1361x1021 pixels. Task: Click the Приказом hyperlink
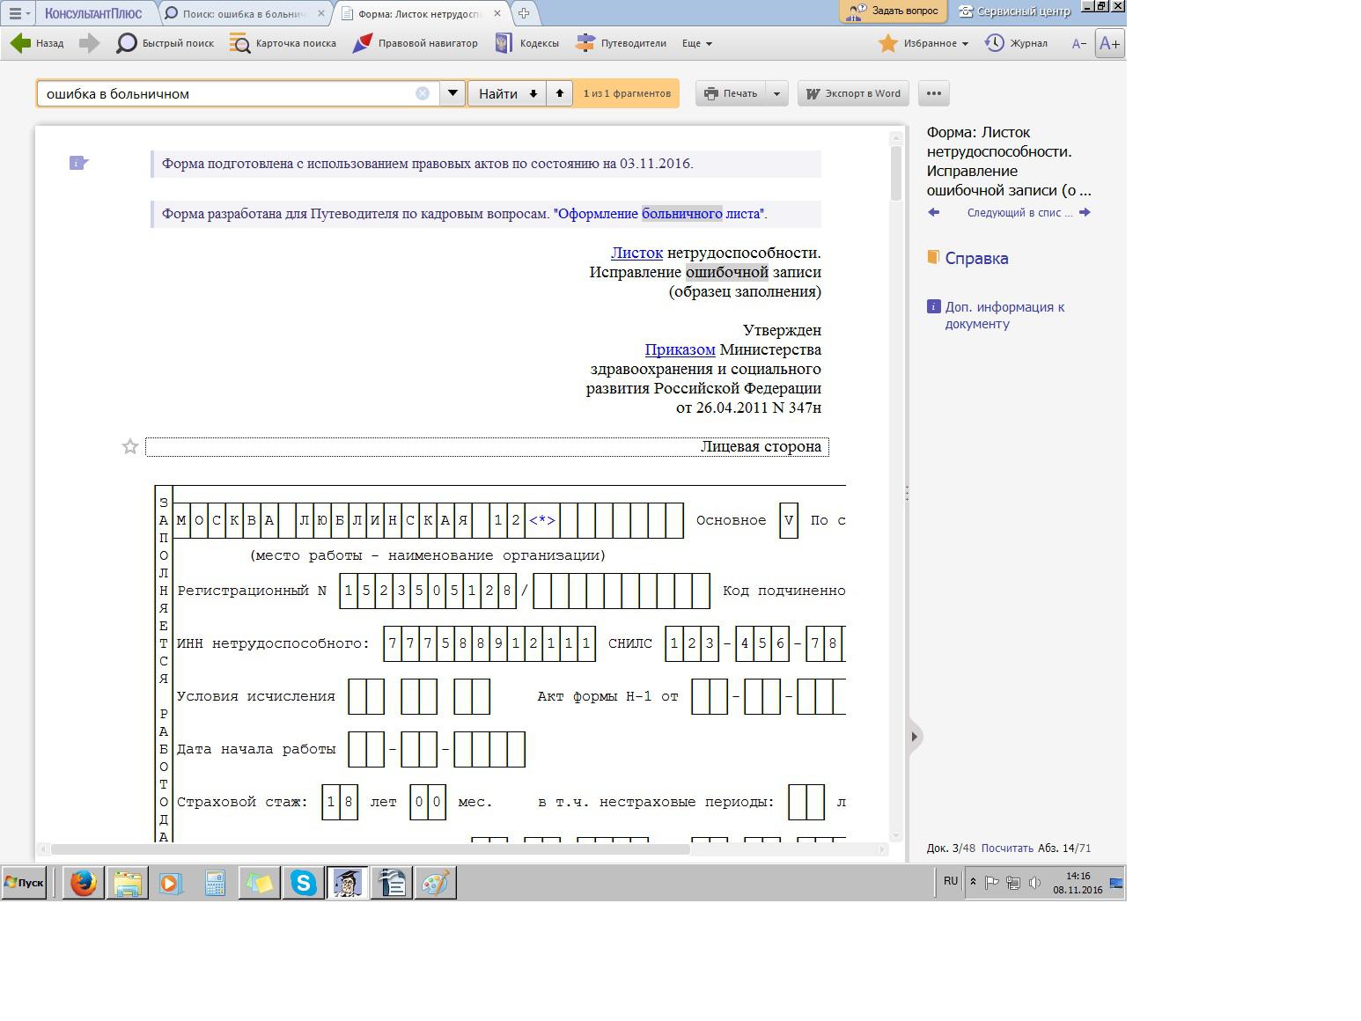[680, 349]
